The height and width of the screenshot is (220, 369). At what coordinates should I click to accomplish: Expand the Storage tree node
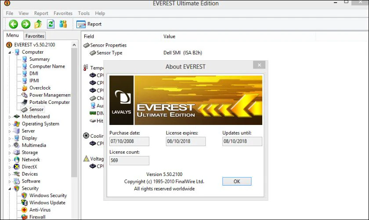[x=10, y=153]
